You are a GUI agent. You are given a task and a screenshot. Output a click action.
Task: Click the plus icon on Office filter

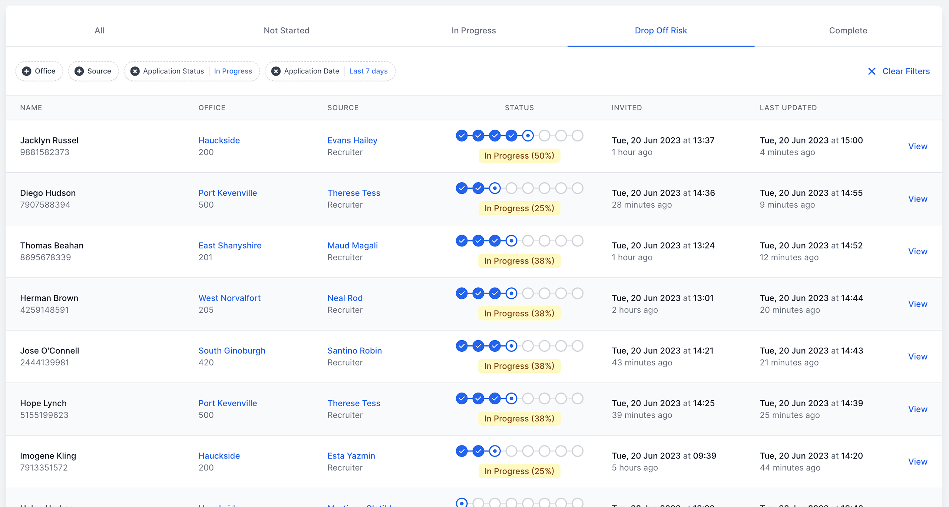tap(27, 71)
